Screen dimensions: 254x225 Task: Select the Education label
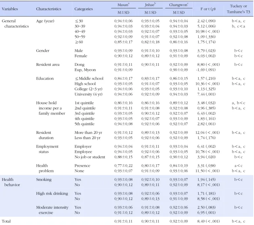(45, 79)
